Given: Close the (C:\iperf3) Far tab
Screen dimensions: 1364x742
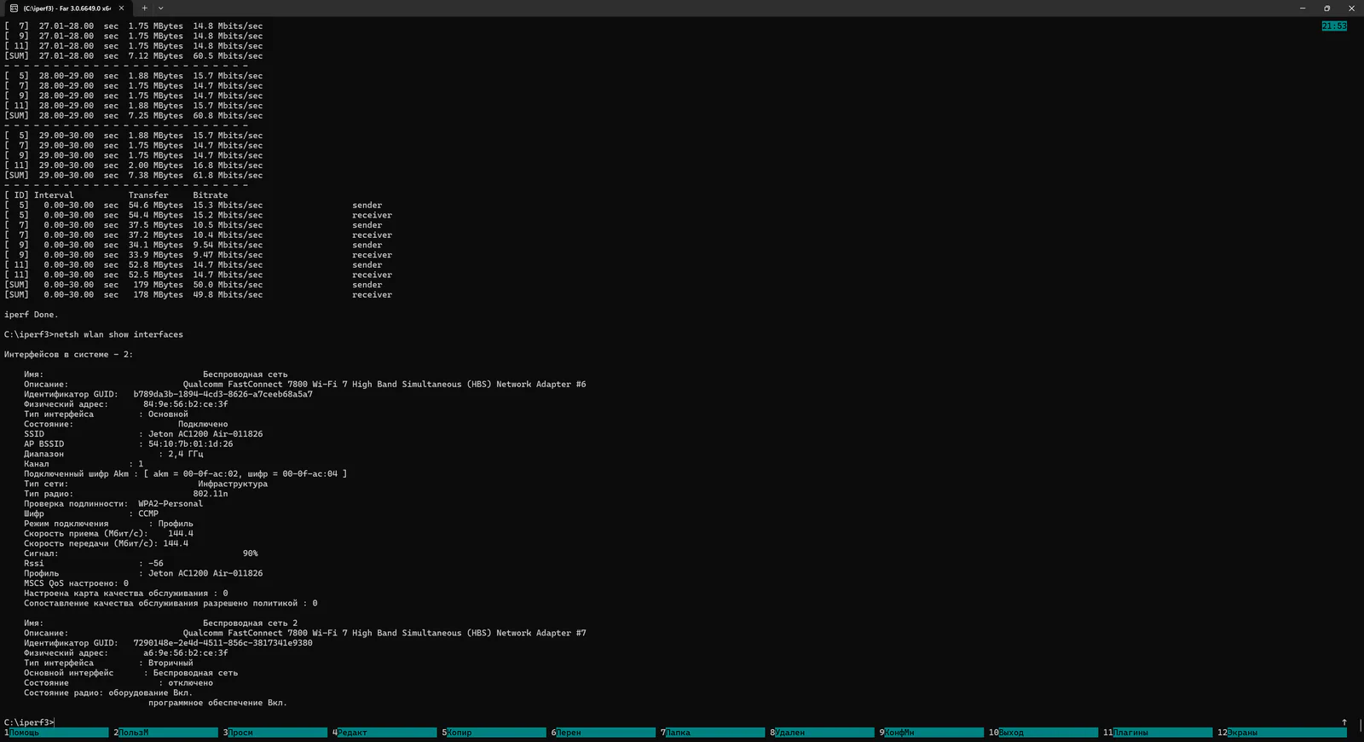Looking at the screenshot, I should coord(121,8).
